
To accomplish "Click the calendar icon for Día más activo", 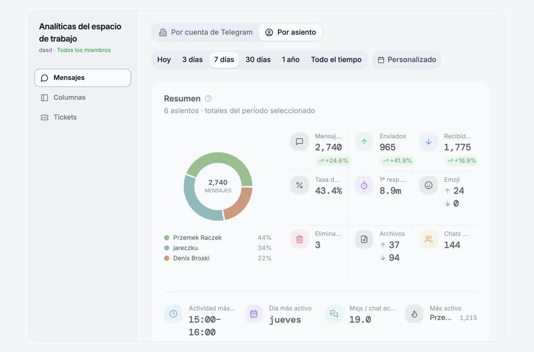I will (254, 313).
